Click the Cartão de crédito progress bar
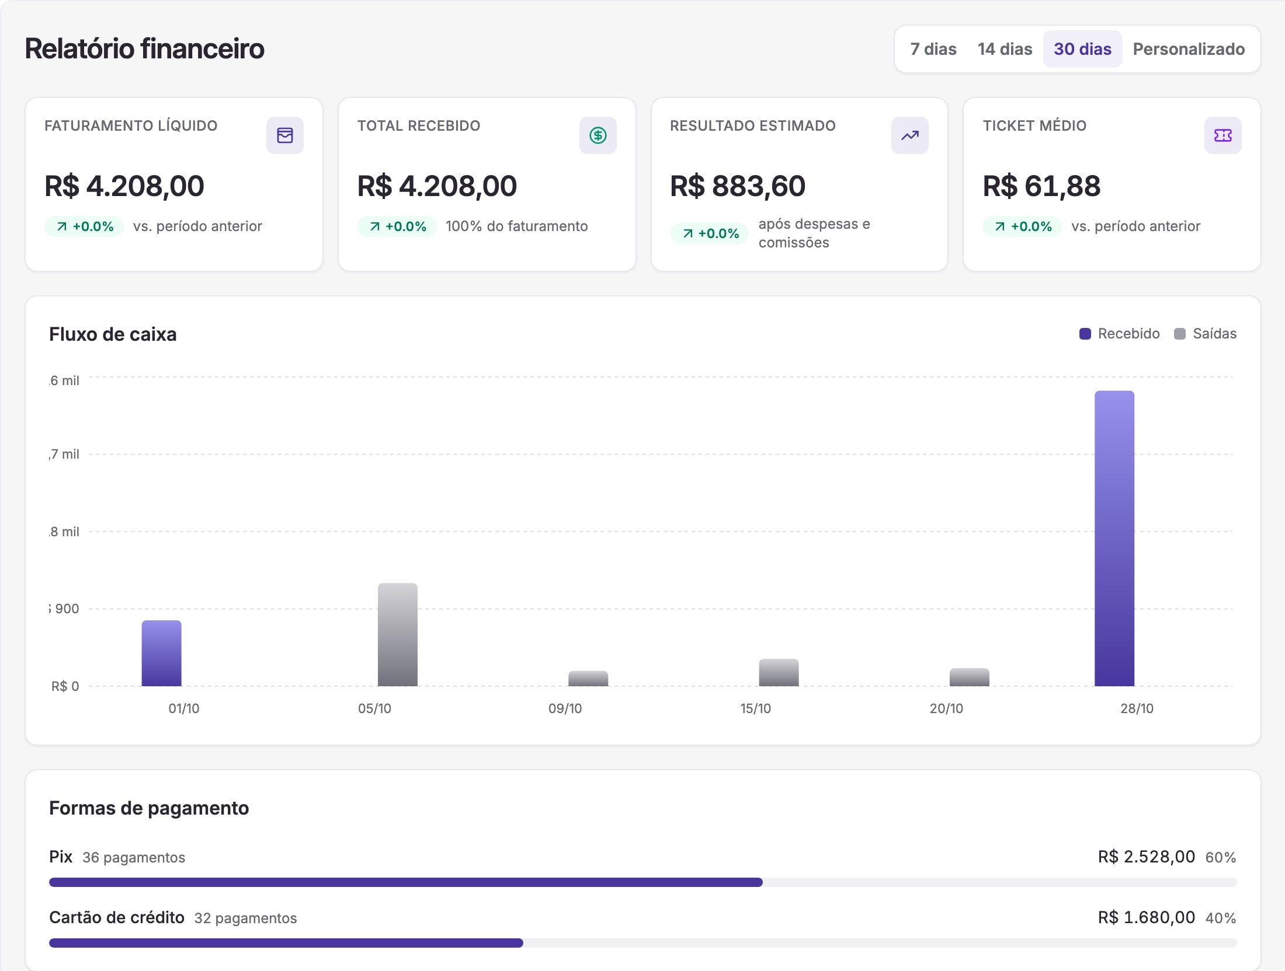 pos(642,943)
